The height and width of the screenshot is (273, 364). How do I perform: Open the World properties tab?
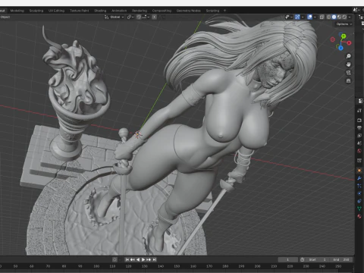(359, 151)
